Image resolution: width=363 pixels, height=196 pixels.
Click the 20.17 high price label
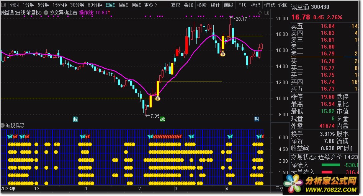(241, 19)
